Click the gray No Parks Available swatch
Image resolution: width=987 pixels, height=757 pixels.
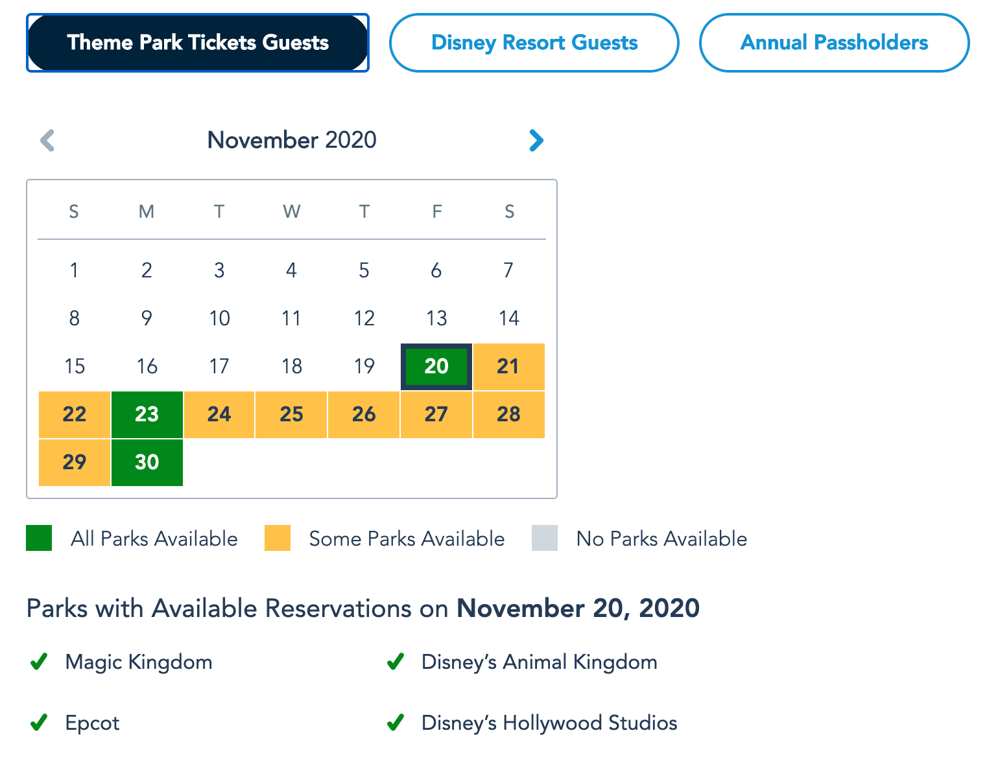[545, 538]
